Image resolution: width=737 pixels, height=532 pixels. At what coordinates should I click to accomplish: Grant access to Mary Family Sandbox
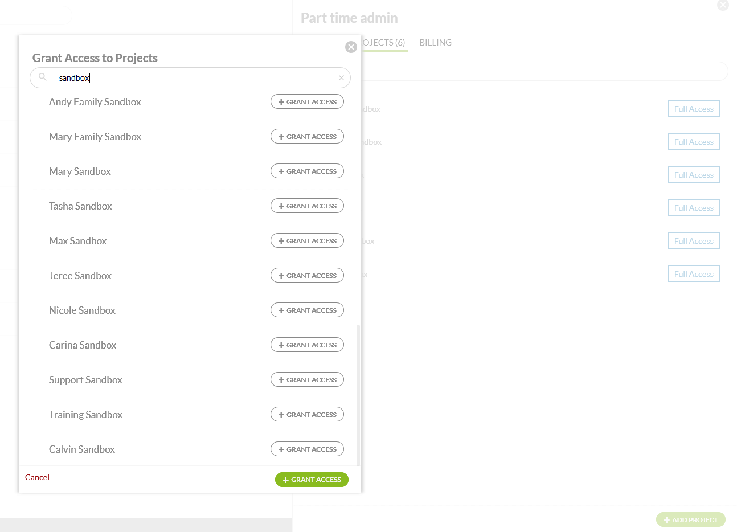click(307, 137)
